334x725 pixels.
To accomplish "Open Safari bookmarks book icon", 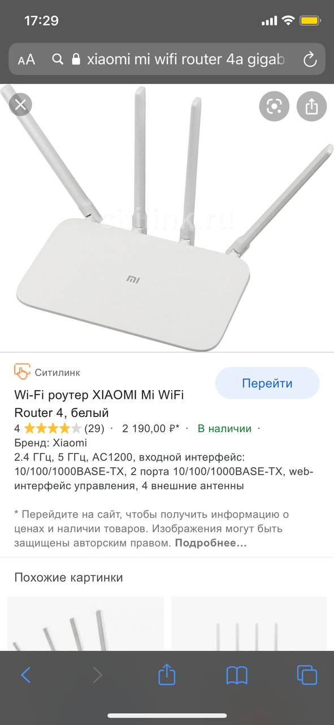I will 237,675.
